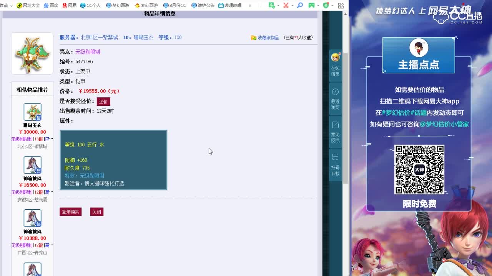Open the 8月份CC bookmark
This screenshot has width=492, height=276.
point(175,5)
